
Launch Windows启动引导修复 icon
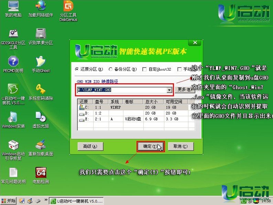pyautogui.click(x=13, y=150)
